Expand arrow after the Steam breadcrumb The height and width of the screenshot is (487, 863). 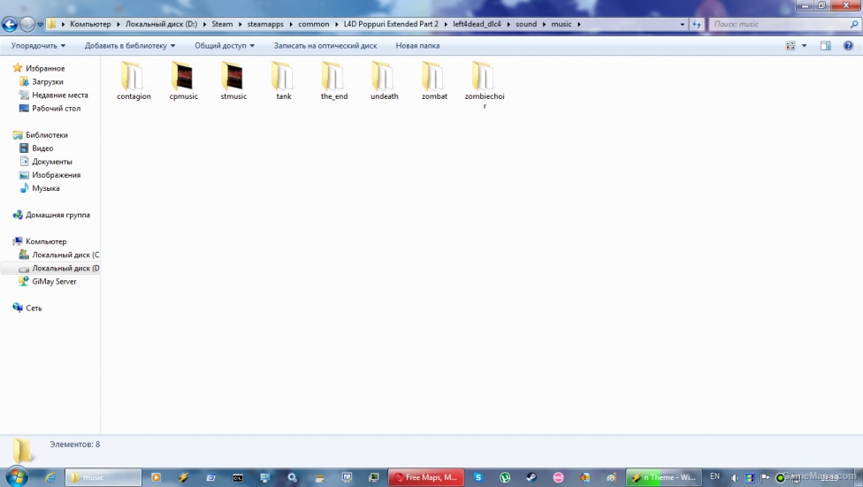click(240, 24)
